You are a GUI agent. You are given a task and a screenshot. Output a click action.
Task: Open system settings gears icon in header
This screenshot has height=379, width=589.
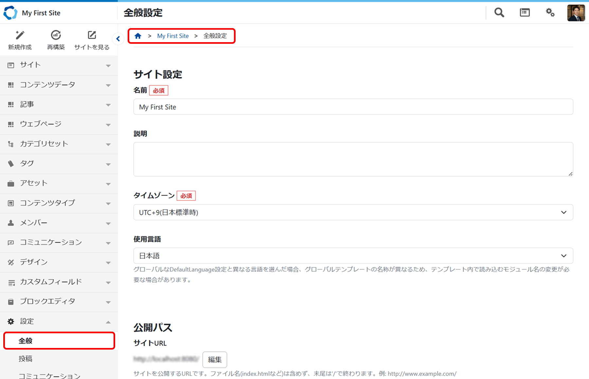(550, 13)
